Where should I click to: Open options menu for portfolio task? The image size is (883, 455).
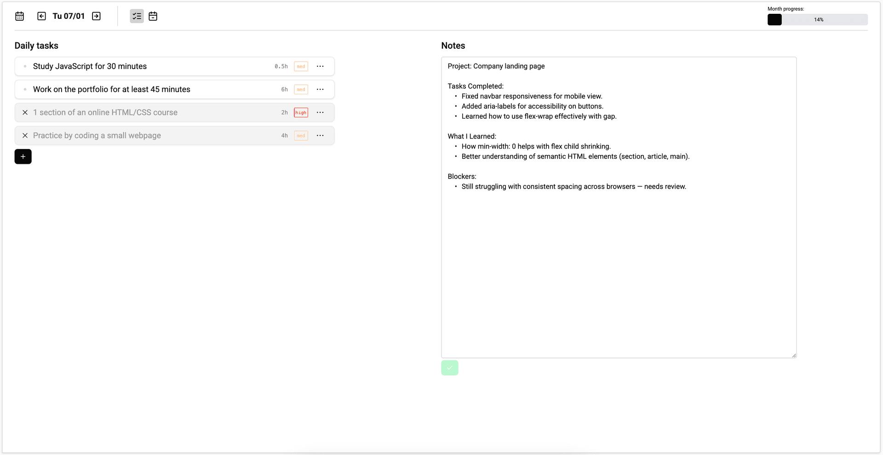tap(320, 89)
